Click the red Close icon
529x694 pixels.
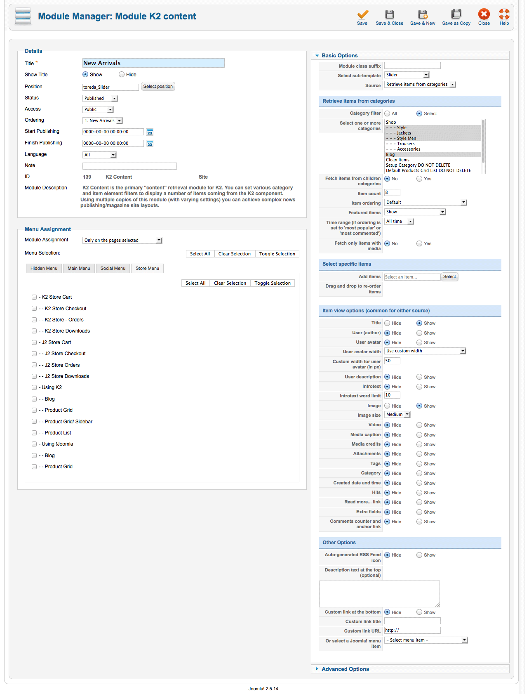click(484, 14)
